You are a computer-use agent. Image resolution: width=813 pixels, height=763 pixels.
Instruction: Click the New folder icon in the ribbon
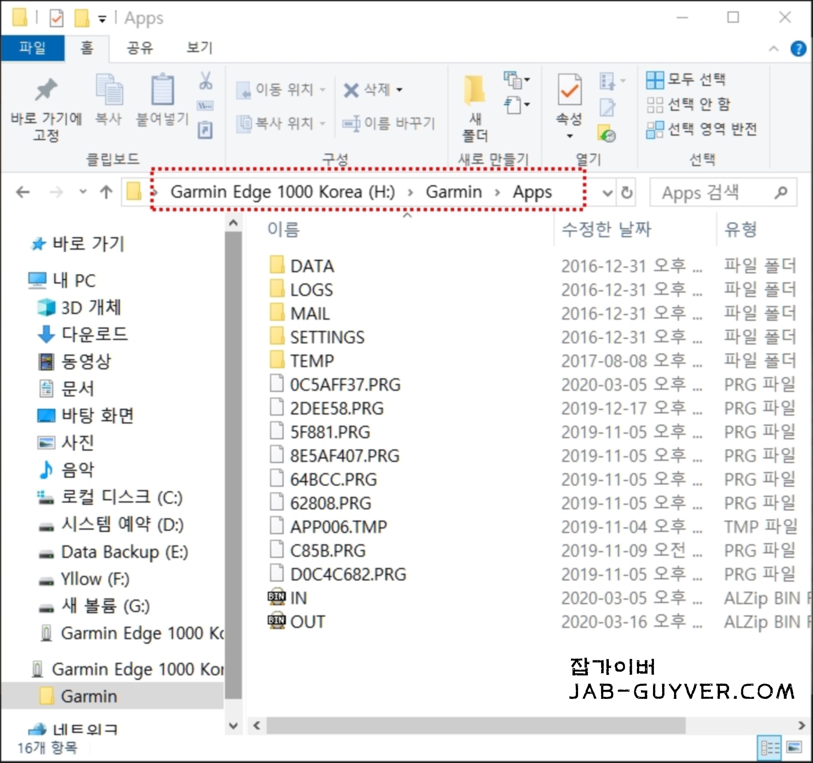coord(474,89)
